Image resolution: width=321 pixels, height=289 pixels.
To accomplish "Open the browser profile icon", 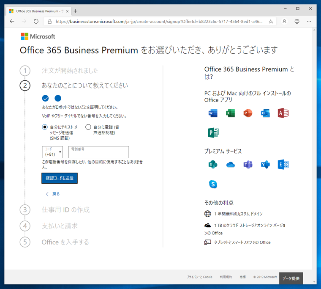I will pos(284,21).
